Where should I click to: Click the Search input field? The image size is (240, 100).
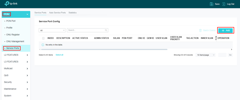point(86,30)
